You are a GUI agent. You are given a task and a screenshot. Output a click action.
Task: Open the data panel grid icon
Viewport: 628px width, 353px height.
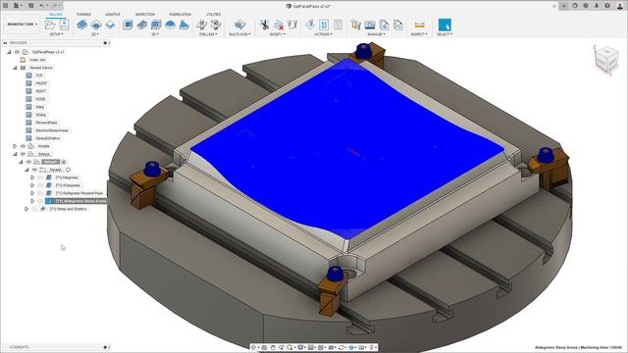[x=6, y=6]
